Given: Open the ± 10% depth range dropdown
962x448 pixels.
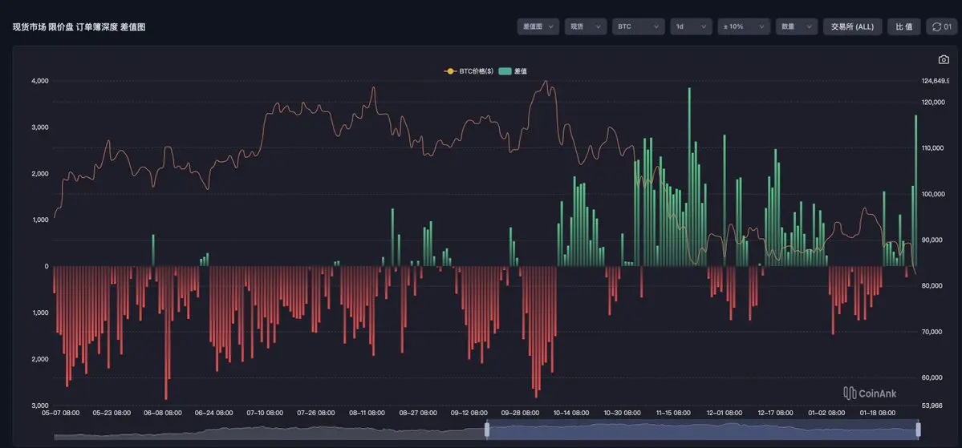Looking at the screenshot, I should pyautogui.click(x=744, y=26).
